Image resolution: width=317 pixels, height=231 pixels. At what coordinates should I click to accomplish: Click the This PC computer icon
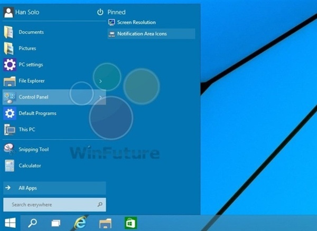click(x=10, y=130)
